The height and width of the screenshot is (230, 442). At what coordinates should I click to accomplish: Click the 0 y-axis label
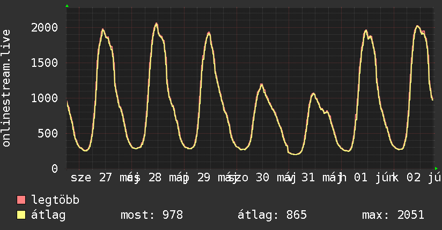[x=55, y=168]
